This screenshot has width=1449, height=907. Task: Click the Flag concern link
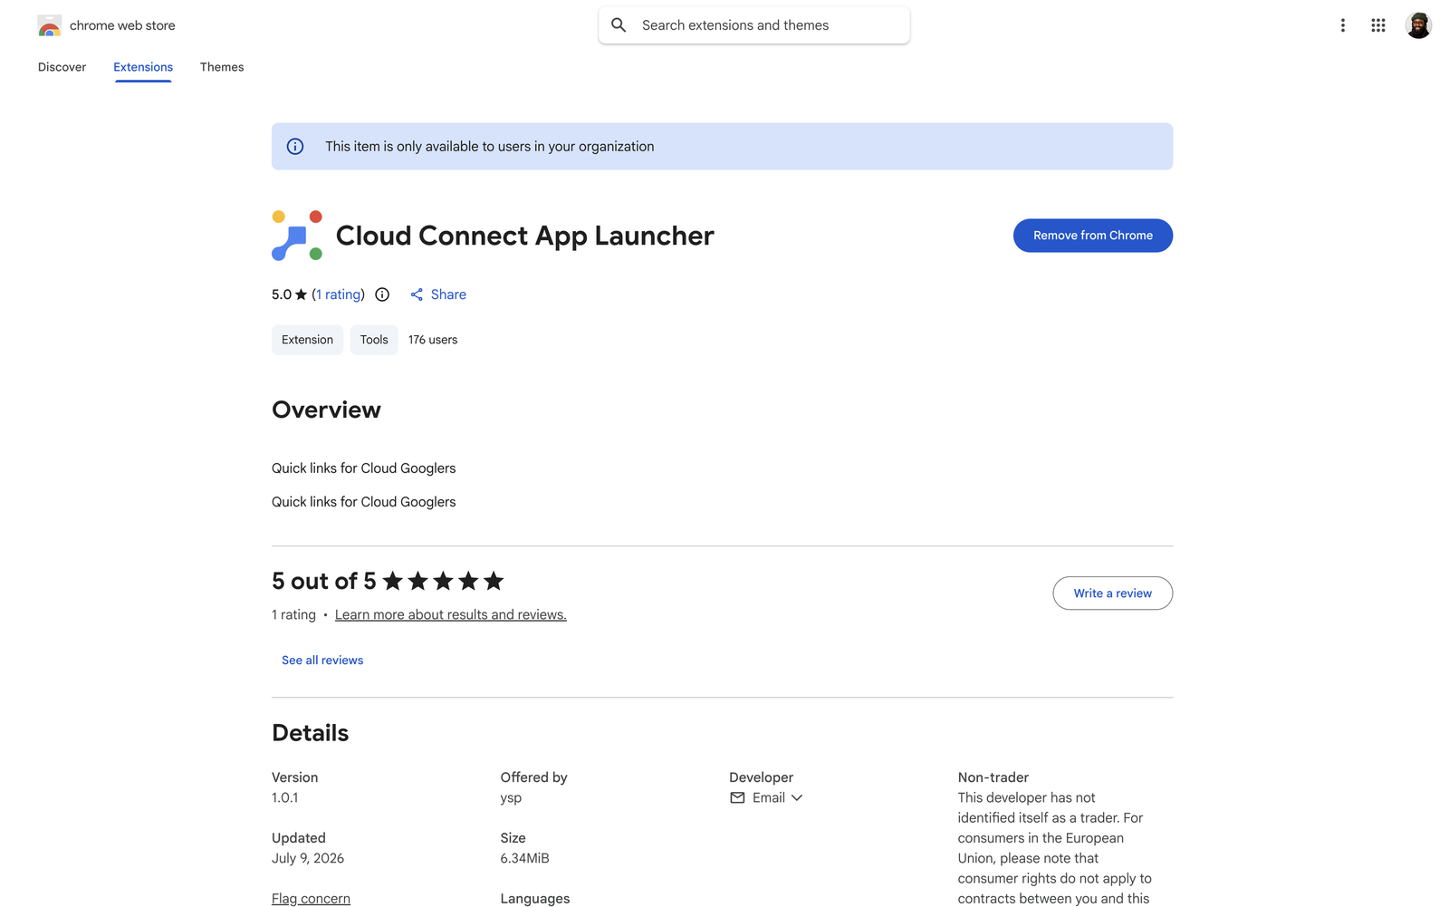(x=311, y=899)
